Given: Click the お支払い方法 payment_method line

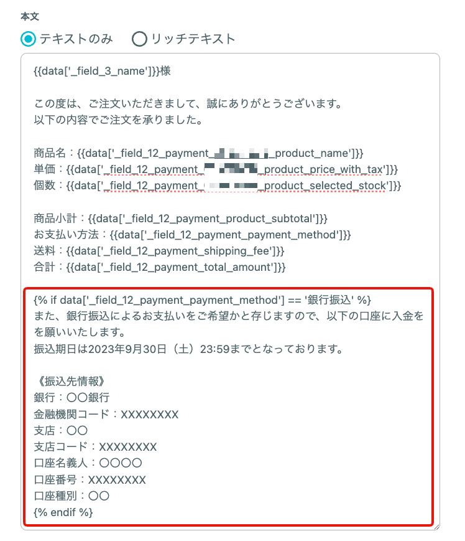Looking at the screenshot, I should 192,235.
